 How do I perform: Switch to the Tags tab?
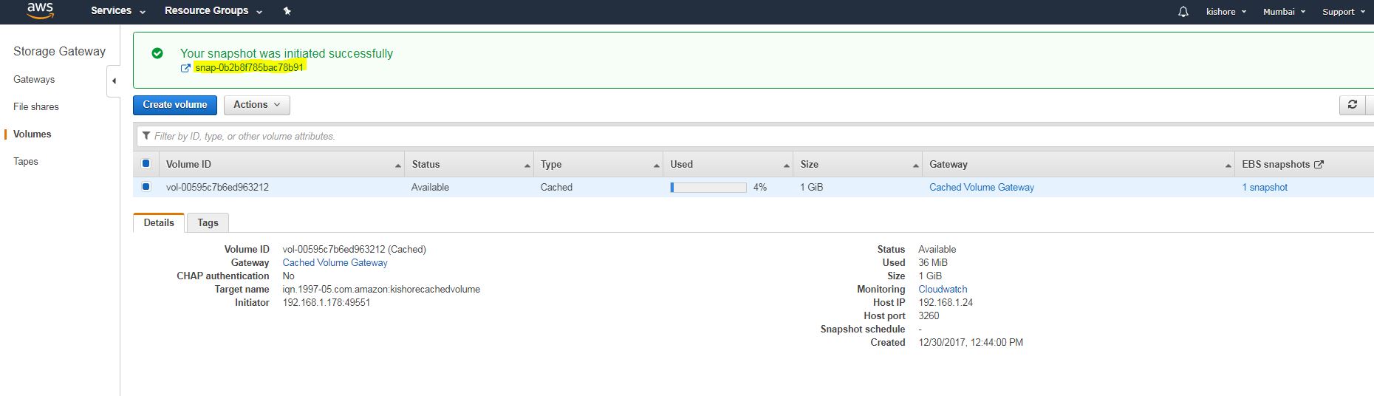click(x=208, y=222)
